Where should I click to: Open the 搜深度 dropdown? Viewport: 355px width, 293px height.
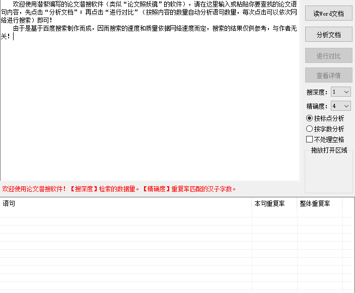click(x=341, y=92)
